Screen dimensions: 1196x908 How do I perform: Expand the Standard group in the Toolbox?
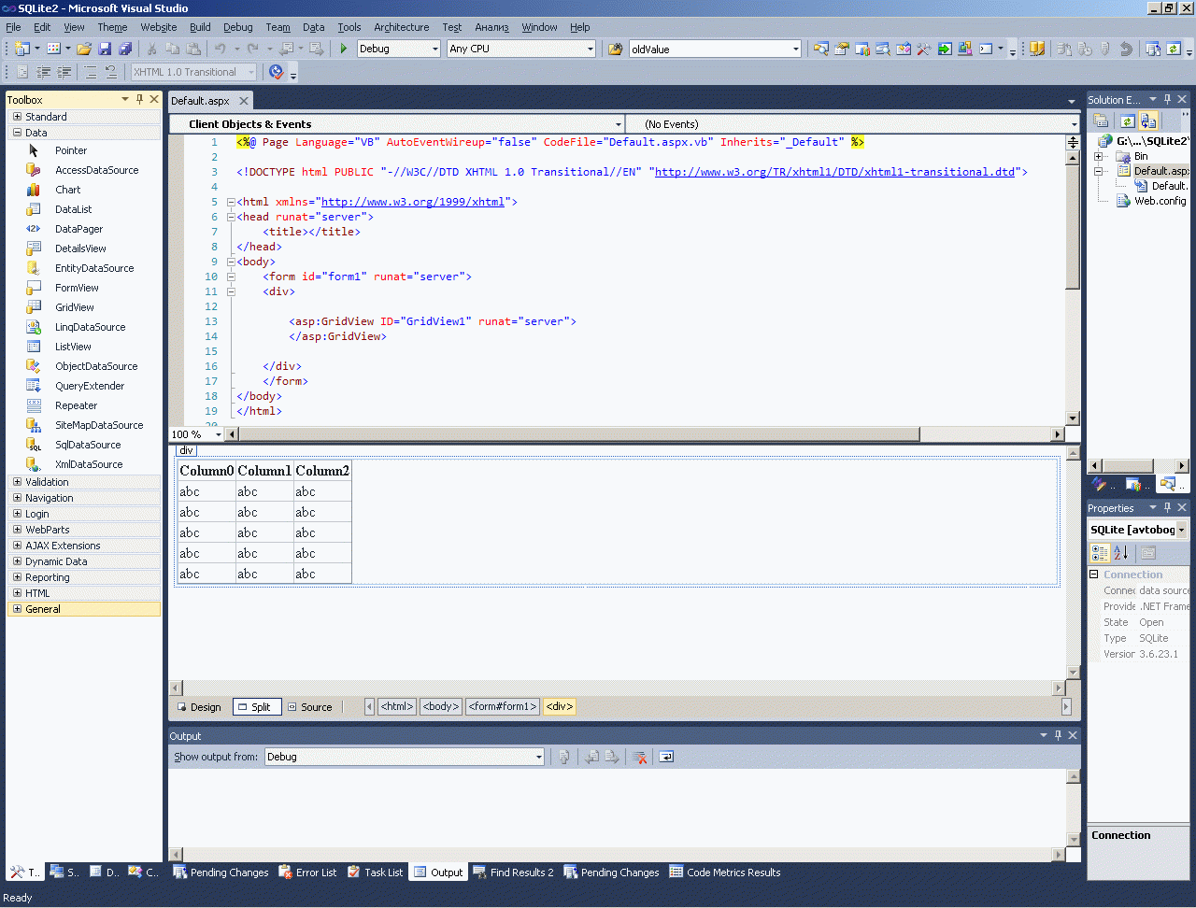point(17,117)
